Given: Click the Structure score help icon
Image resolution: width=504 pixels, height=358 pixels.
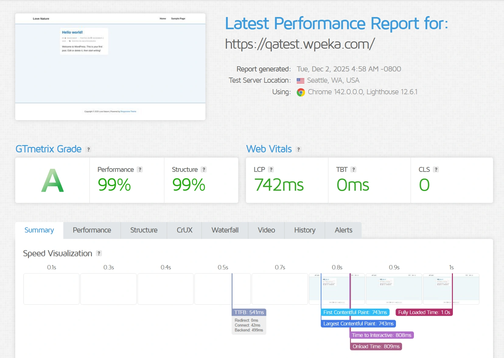Looking at the screenshot, I should pos(204,169).
